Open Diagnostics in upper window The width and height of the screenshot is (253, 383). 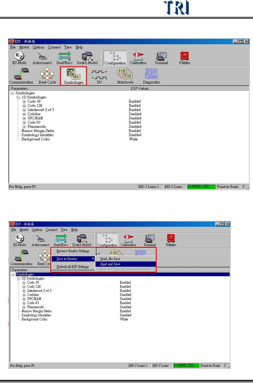click(152, 76)
